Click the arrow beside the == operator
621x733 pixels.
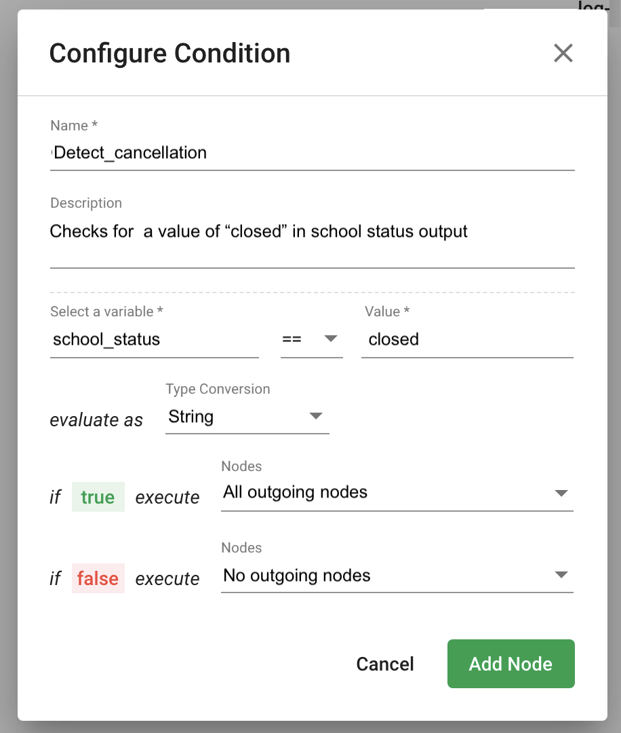[331, 339]
